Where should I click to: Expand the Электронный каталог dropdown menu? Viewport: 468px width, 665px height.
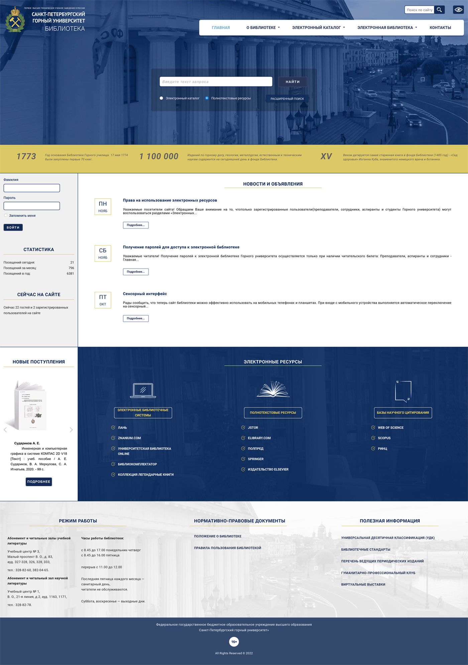318,28
